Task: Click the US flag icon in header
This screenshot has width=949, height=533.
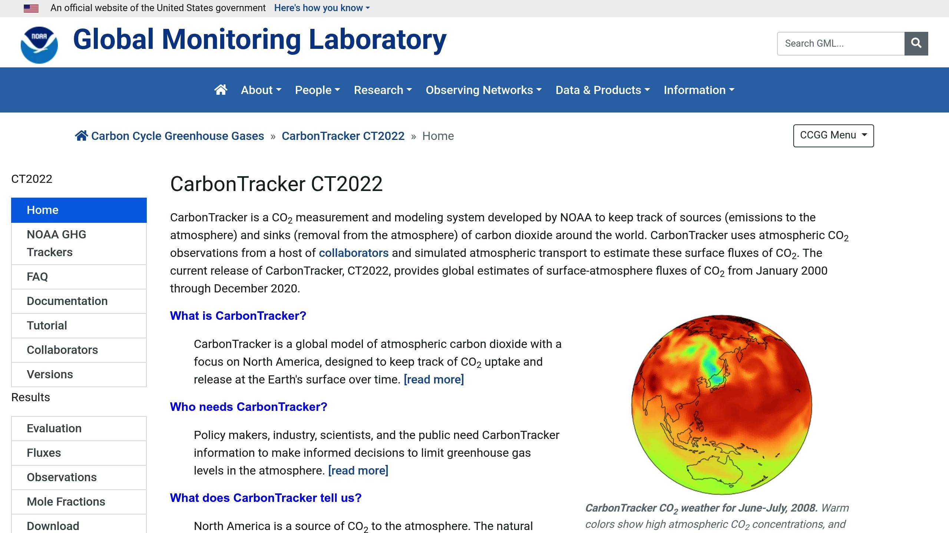Action: (x=31, y=8)
